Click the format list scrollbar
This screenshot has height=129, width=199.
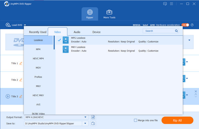[54, 43]
